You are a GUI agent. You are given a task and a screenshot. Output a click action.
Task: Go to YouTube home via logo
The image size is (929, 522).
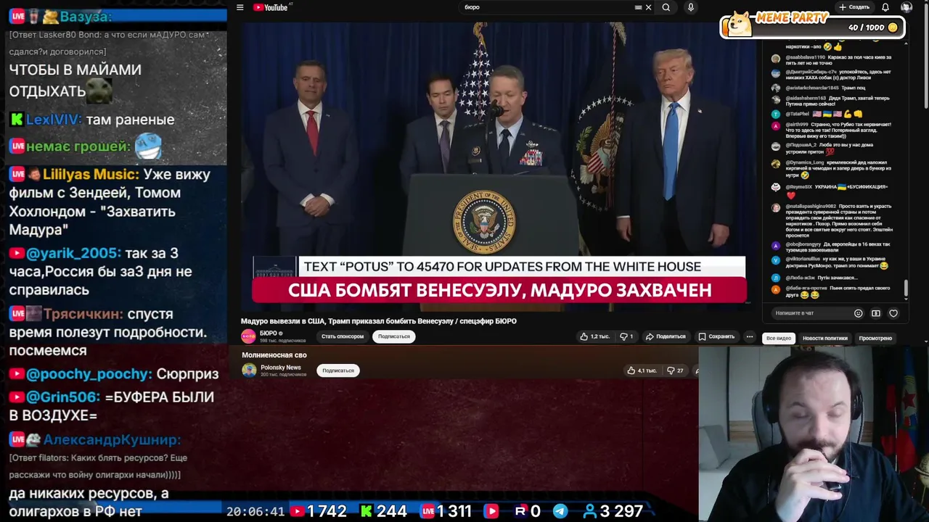(x=270, y=7)
